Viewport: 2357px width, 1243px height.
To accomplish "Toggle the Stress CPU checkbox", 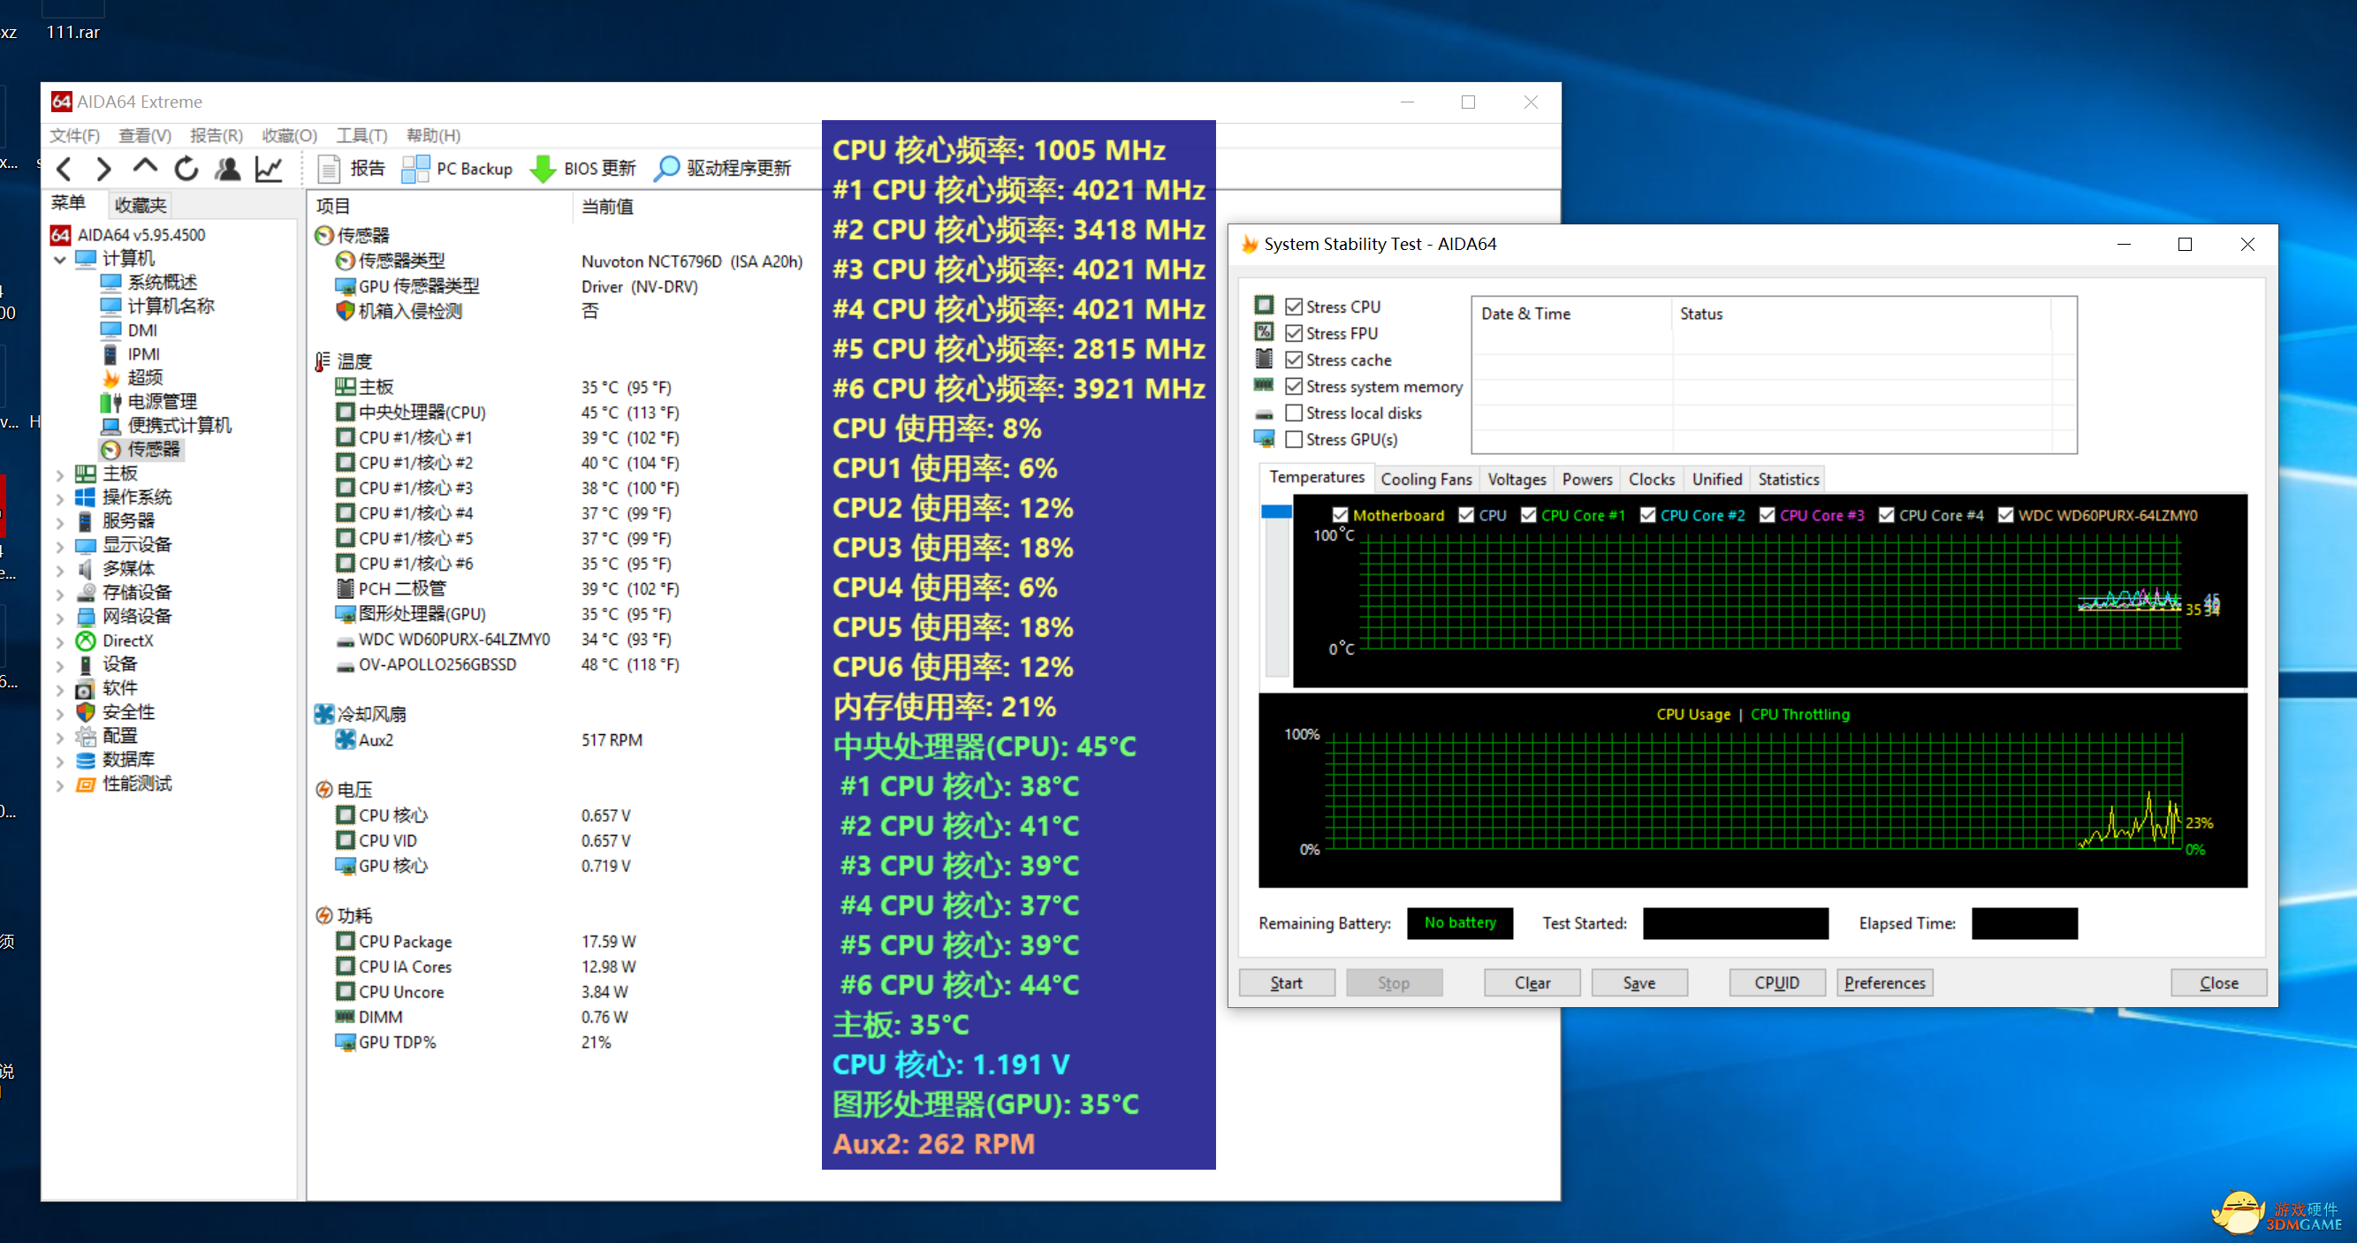I will (x=1294, y=307).
